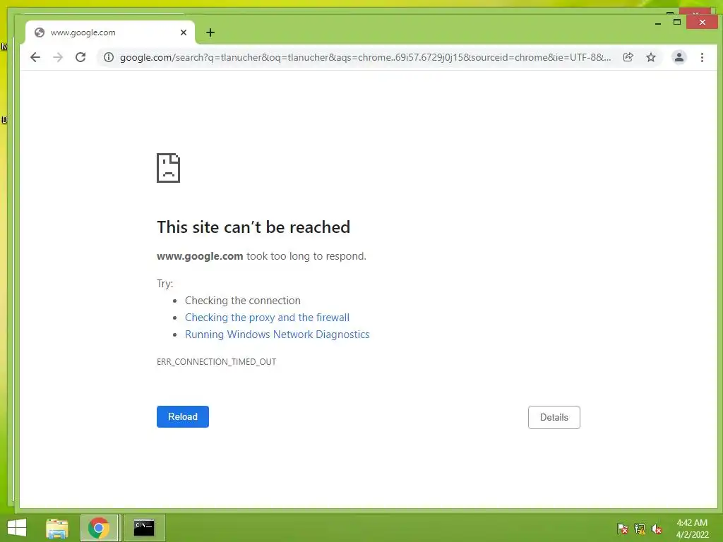The image size is (723, 542).
Task: Click the forward navigation arrow
Action: point(58,57)
